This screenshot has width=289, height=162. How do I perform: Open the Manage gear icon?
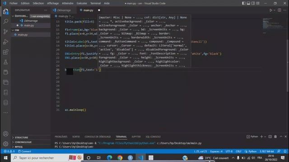5,144
